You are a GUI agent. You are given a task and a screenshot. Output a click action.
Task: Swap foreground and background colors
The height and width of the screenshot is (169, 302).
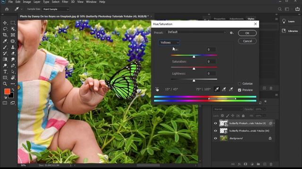point(13,90)
